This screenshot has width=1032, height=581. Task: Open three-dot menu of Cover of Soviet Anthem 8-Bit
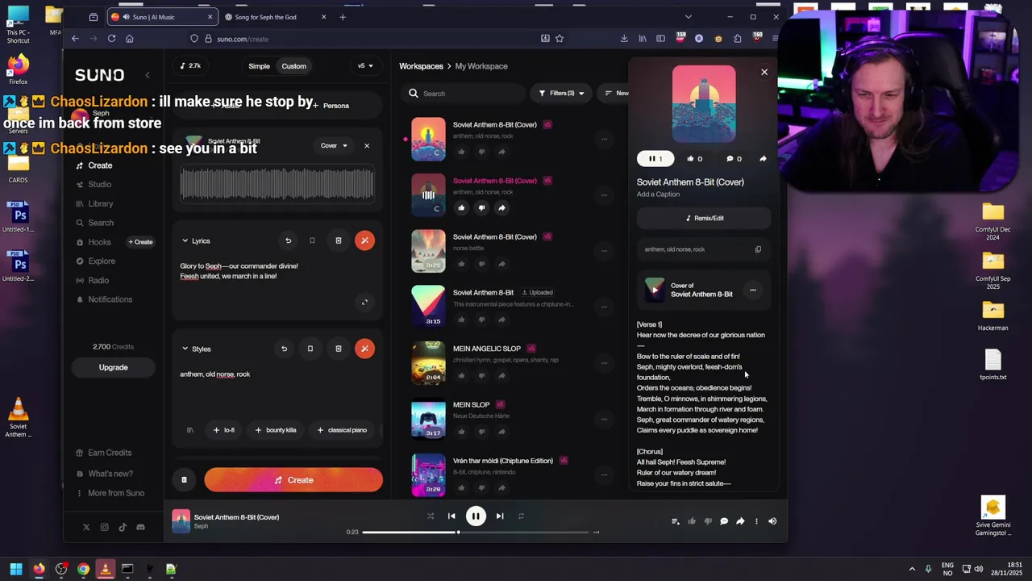pyautogui.click(x=753, y=290)
